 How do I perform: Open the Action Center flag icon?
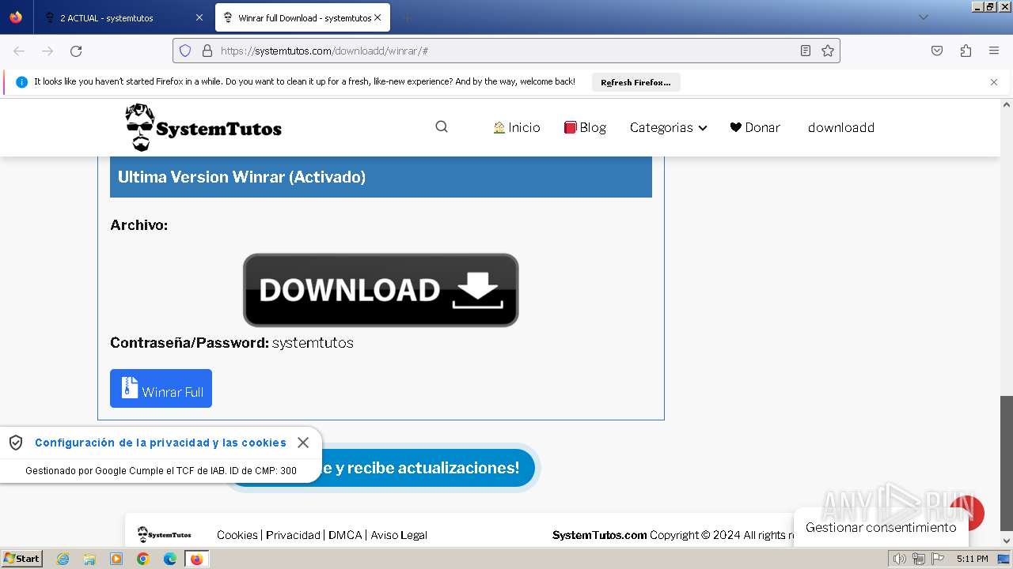[x=936, y=559]
